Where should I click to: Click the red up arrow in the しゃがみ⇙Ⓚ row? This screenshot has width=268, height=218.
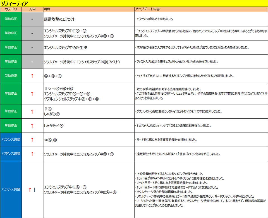pyautogui.click(x=32, y=126)
